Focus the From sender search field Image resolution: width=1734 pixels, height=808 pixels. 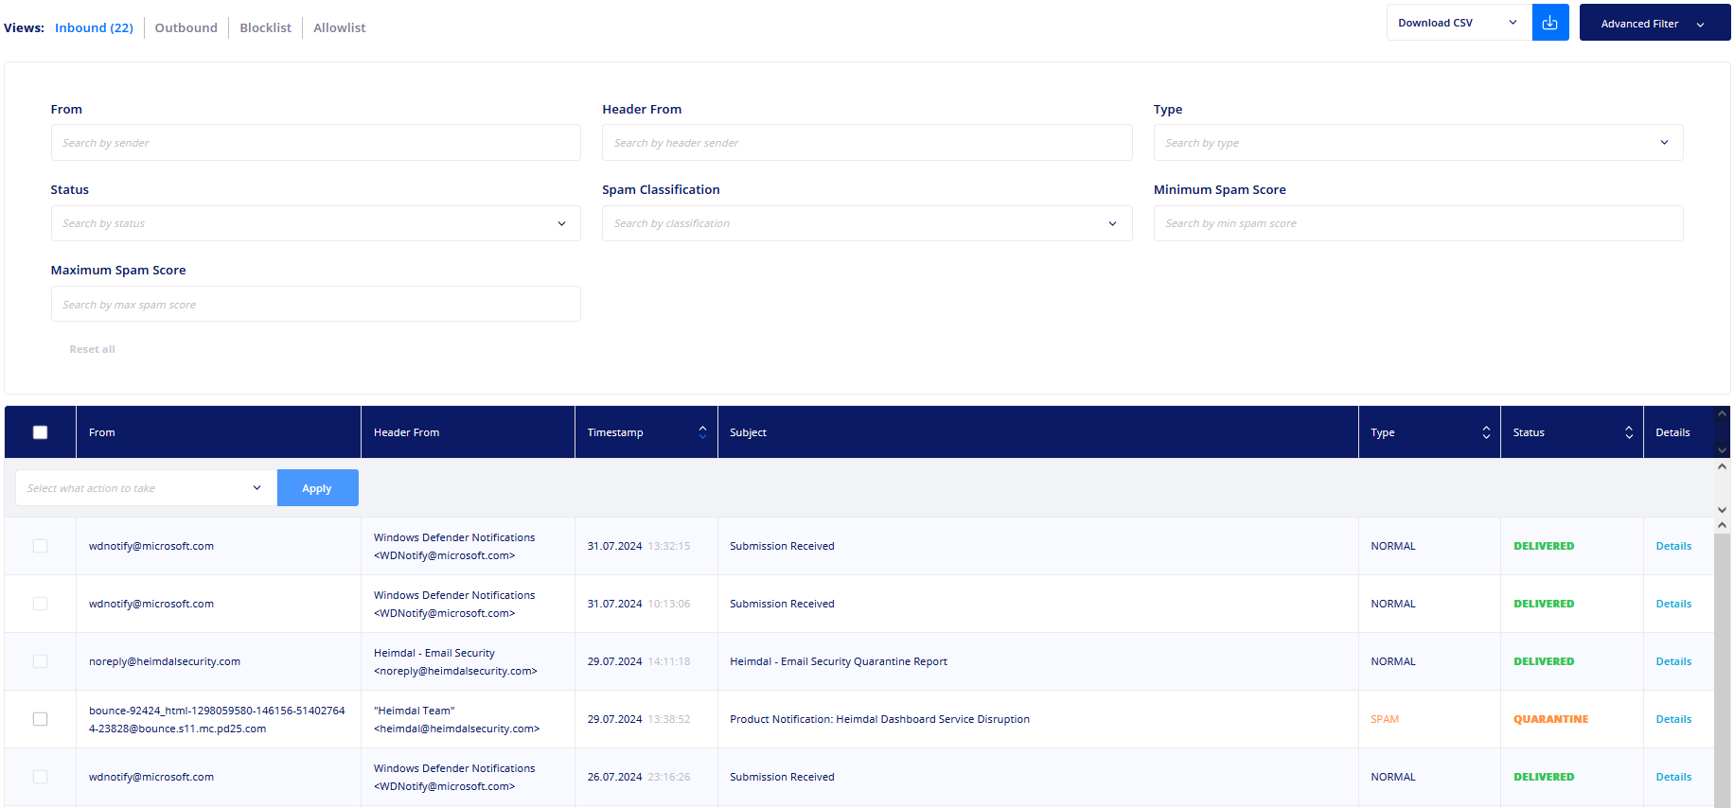(x=315, y=143)
